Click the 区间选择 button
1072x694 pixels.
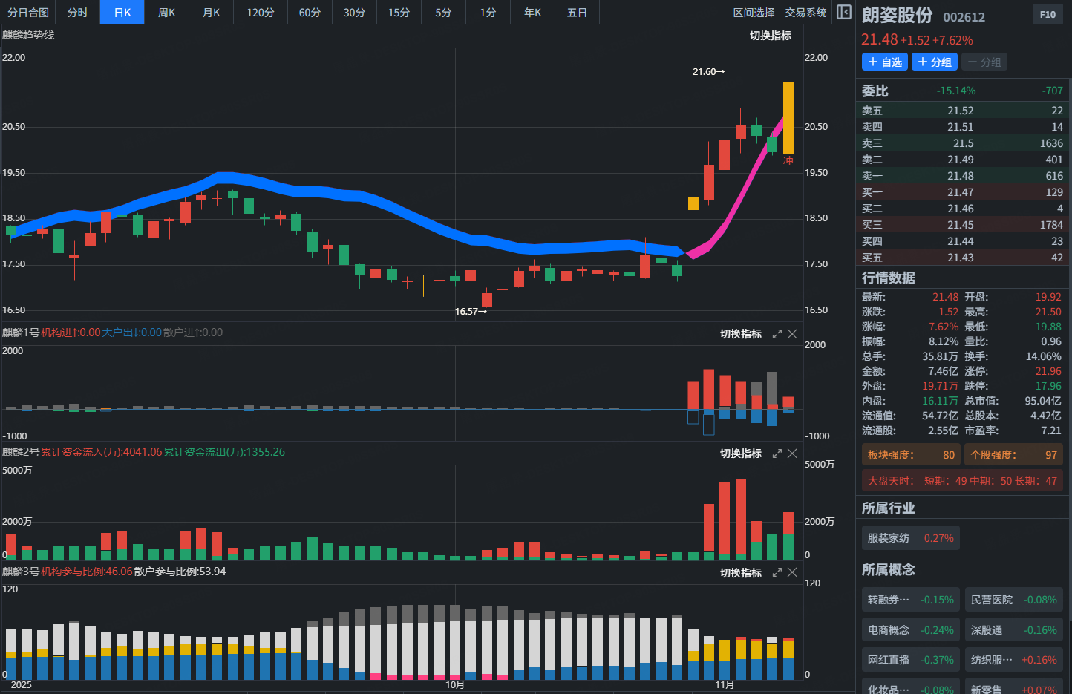pos(754,13)
